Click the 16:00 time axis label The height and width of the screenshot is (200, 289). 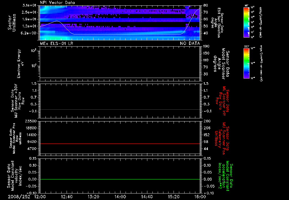[200, 197]
